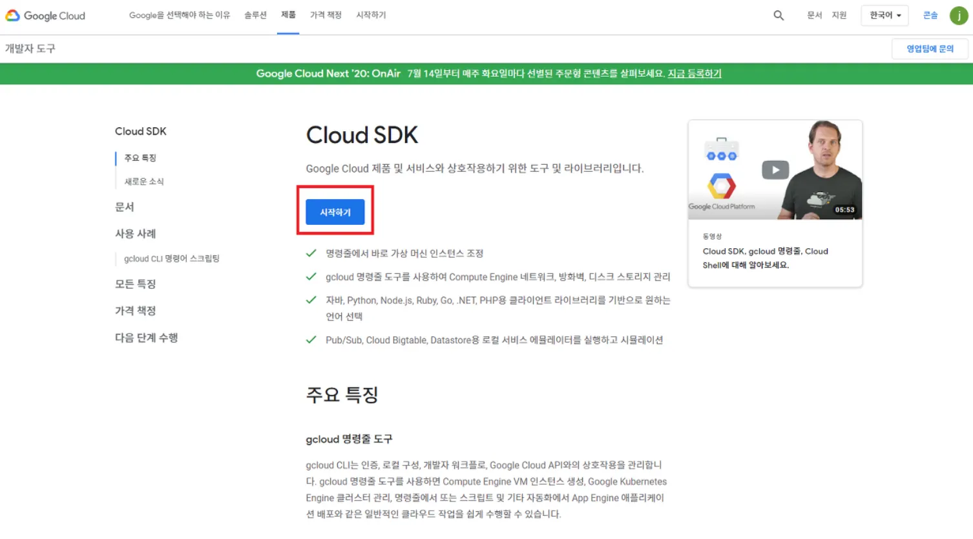Viewport: 973px width, 539px height.
Task: Go to 사용 사례 in sidebar
Action: tap(136, 233)
